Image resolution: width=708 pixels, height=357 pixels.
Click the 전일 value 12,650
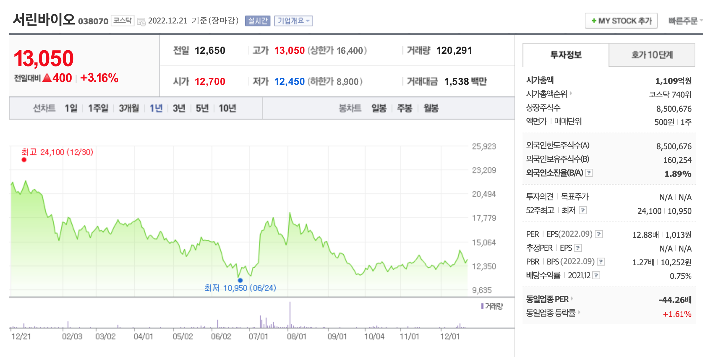[210, 51]
